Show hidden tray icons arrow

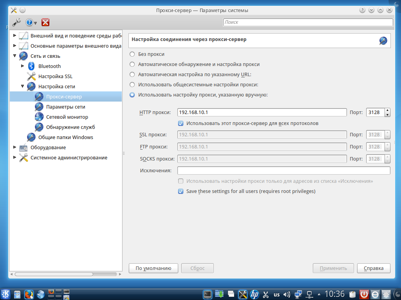(319, 295)
